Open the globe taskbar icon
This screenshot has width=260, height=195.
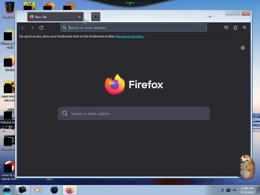coord(54,190)
